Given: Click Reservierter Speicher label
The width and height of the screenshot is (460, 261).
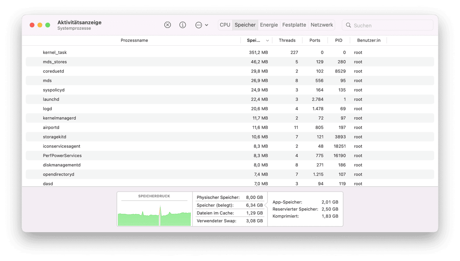Looking at the screenshot, I should 295,209.
